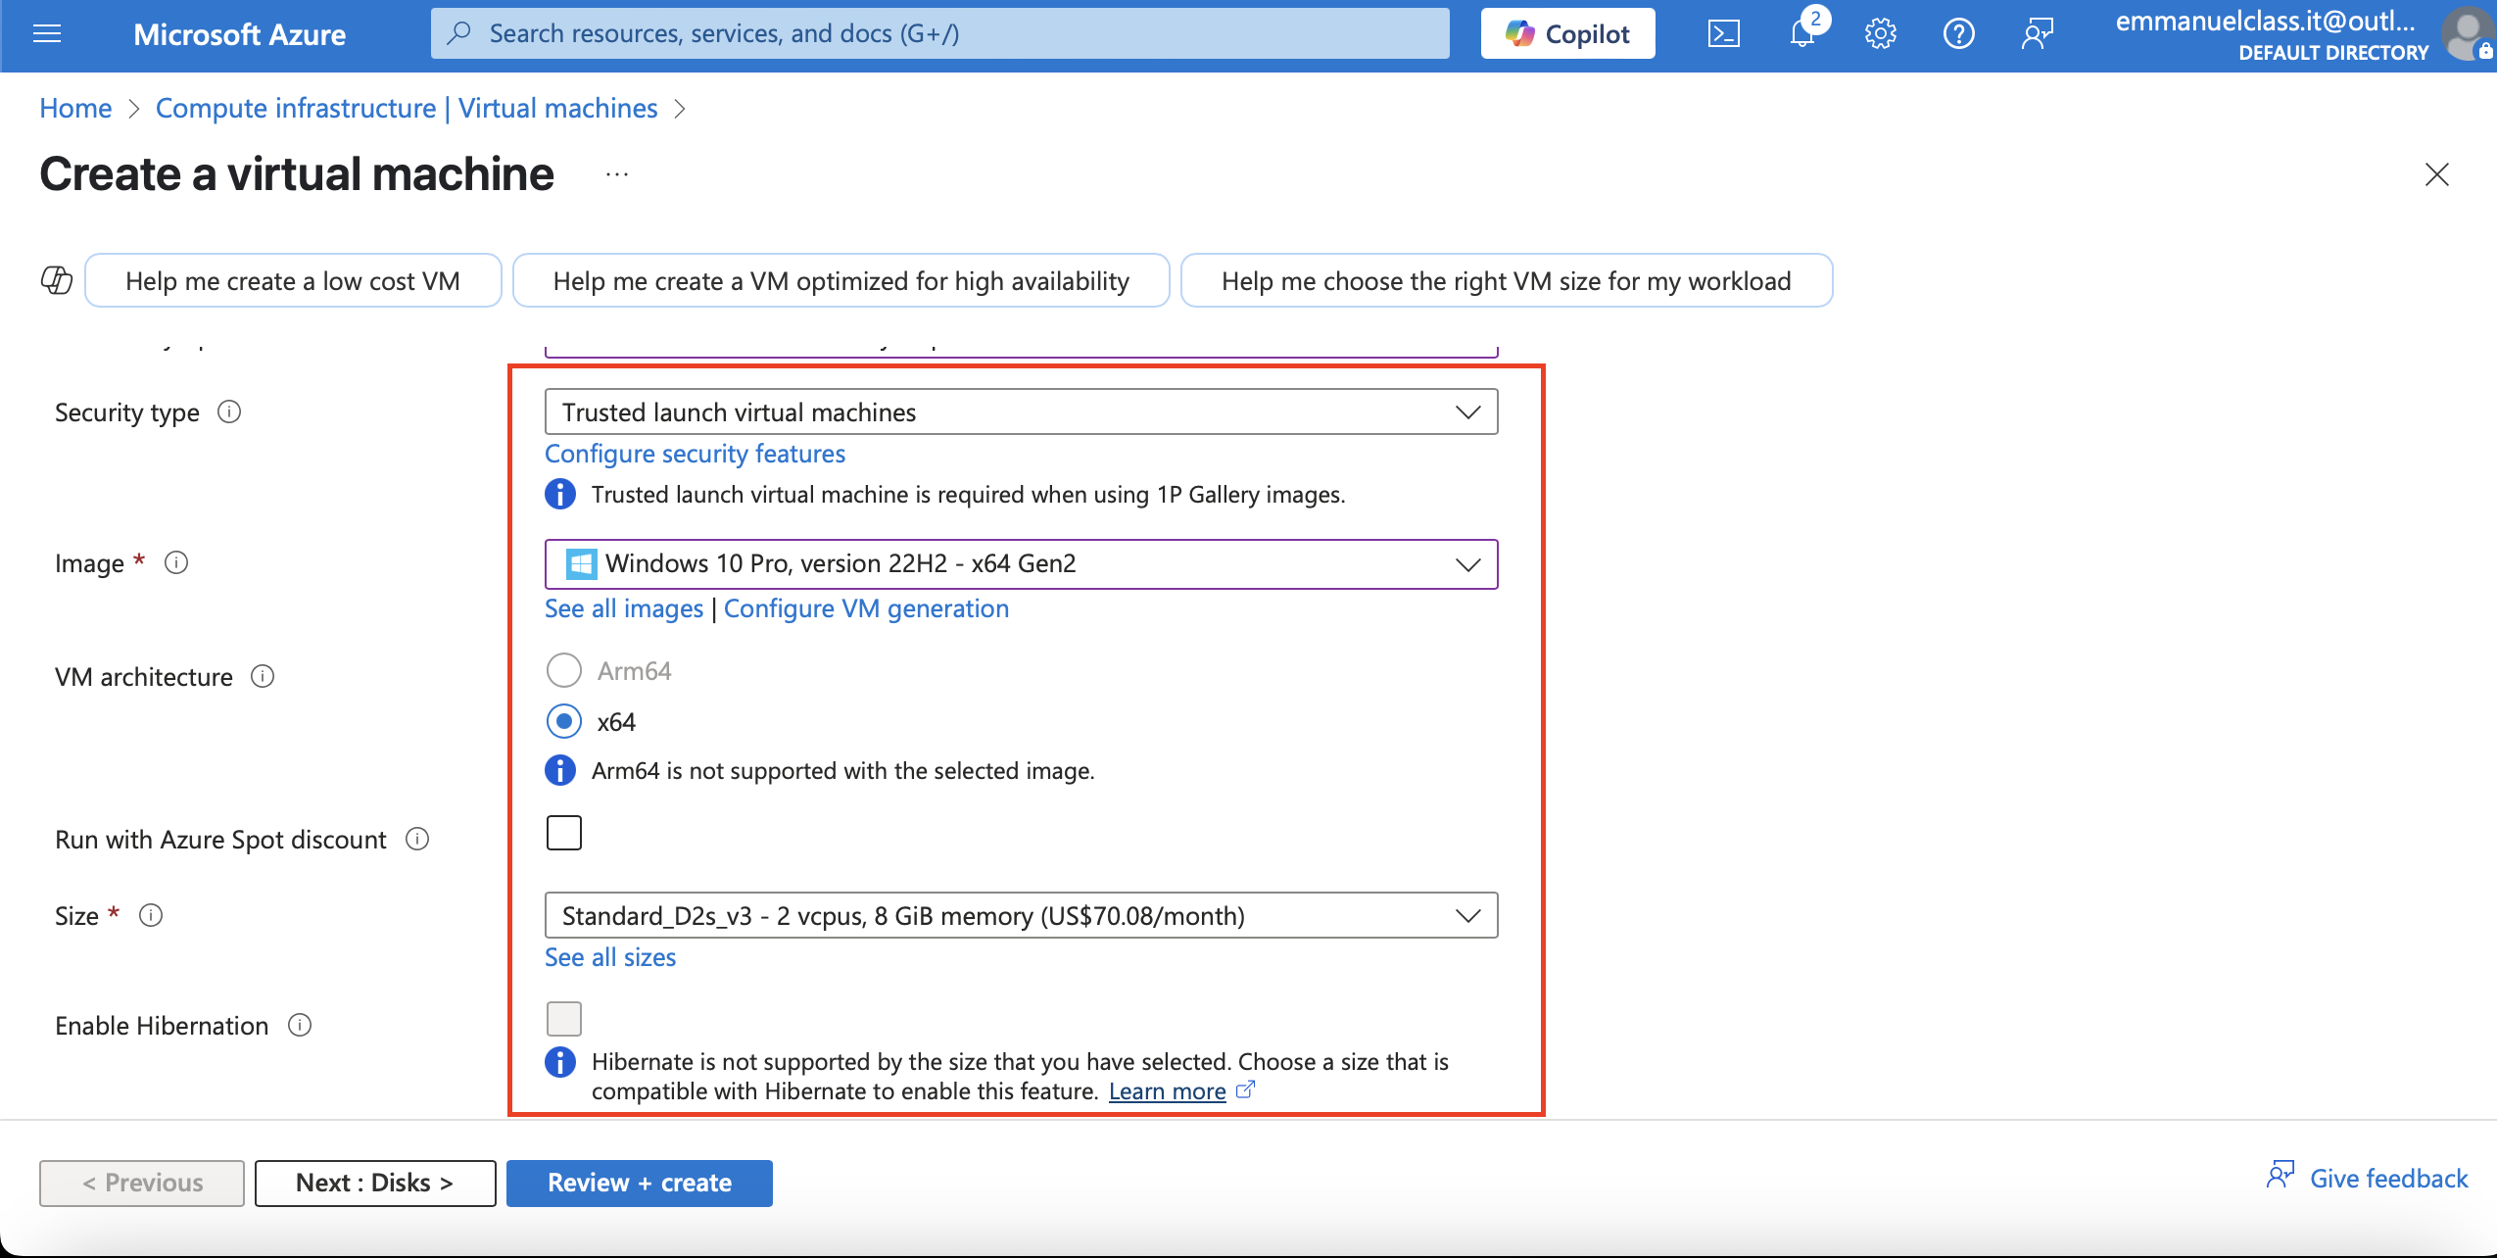Click Help me choose the right VM size
The width and height of the screenshot is (2497, 1258).
pos(1507,281)
